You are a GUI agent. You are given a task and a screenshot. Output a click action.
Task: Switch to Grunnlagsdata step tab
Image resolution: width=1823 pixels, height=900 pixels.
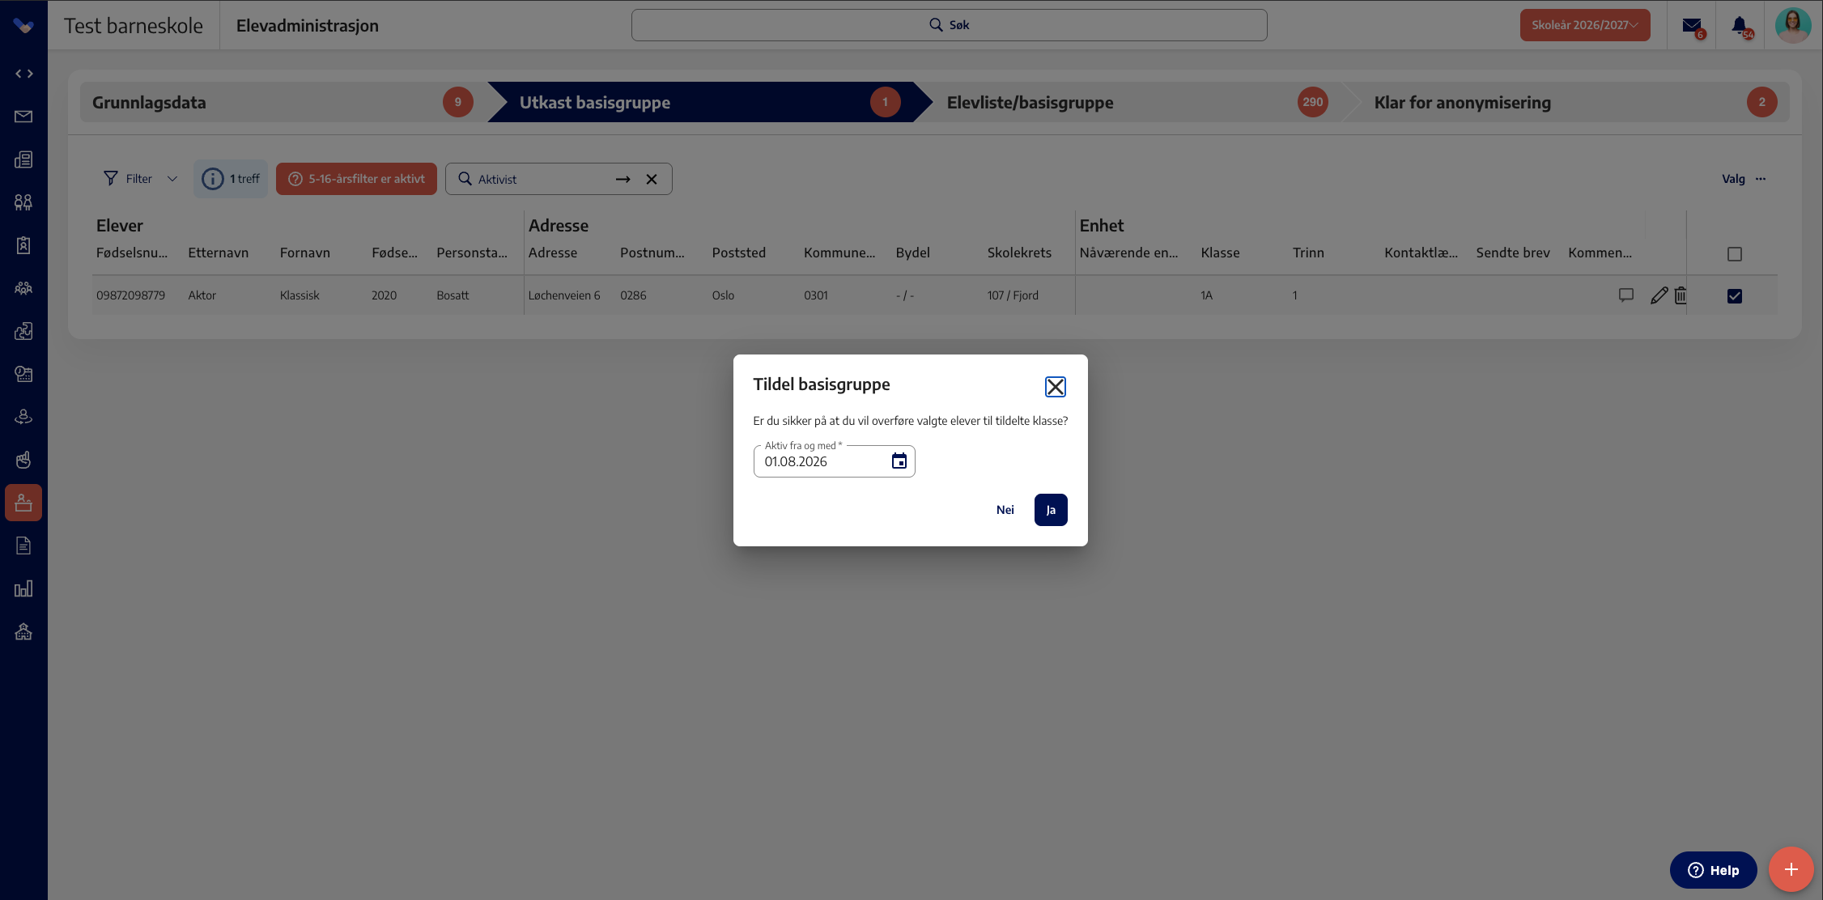click(x=283, y=102)
